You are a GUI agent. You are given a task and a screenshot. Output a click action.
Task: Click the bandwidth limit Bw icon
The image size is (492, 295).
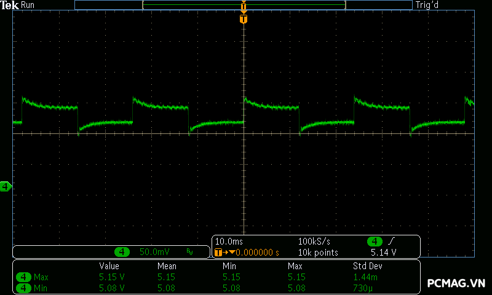pyautogui.click(x=189, y=252)
